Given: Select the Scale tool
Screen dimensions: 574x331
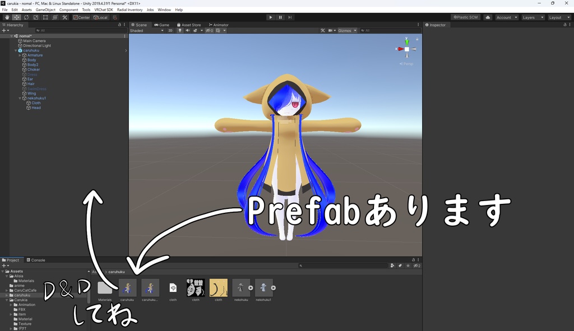Looking at the screenshot, I should coord(35,17).
